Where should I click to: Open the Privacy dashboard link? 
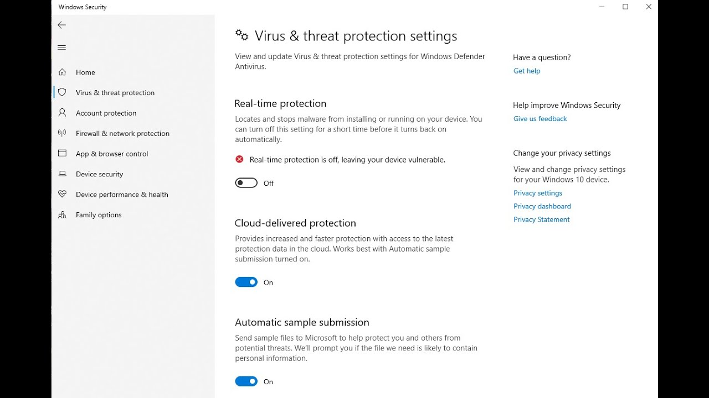[542, 206]
